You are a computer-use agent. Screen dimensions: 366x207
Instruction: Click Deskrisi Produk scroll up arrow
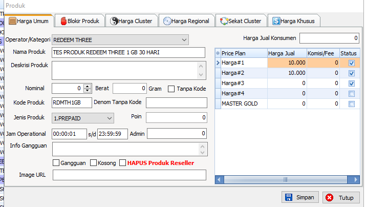click(201, 66)
